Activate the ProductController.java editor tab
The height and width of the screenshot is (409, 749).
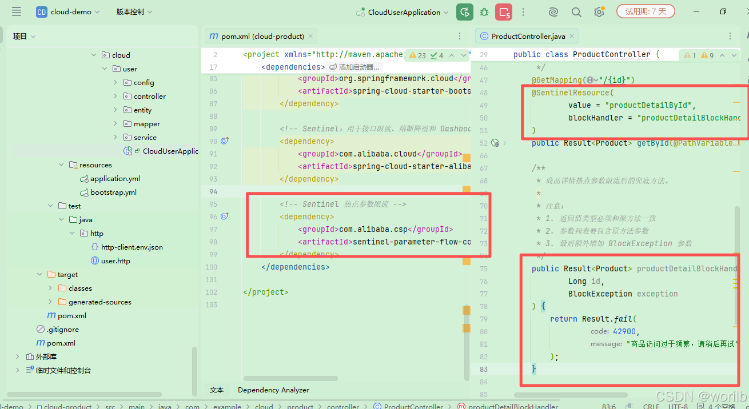click(x=528, y=36)
